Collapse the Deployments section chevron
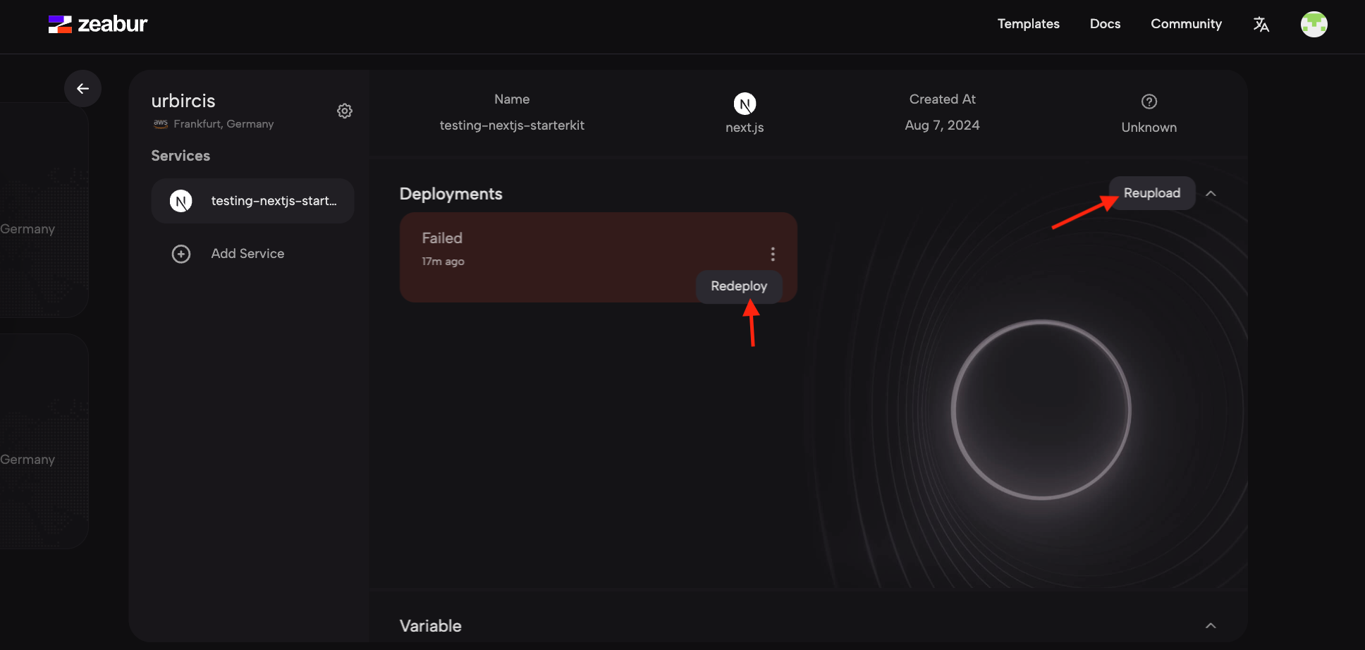Image resolution: width=1365 pixels, height=650 pixels. point(1211,193)
